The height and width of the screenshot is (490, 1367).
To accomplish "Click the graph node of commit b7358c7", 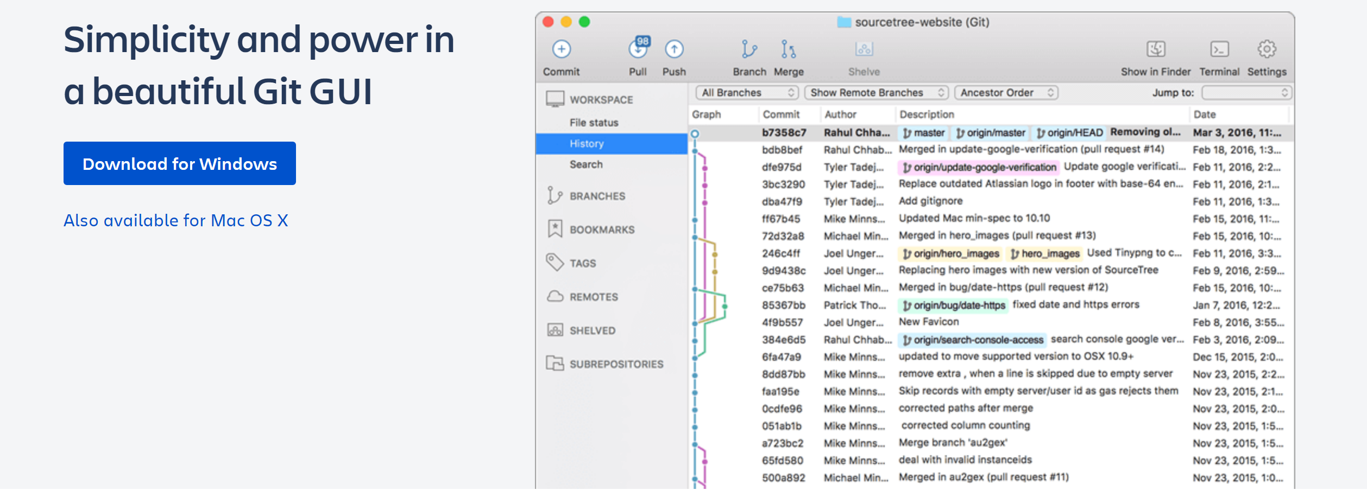I will [x=695, y=133].
